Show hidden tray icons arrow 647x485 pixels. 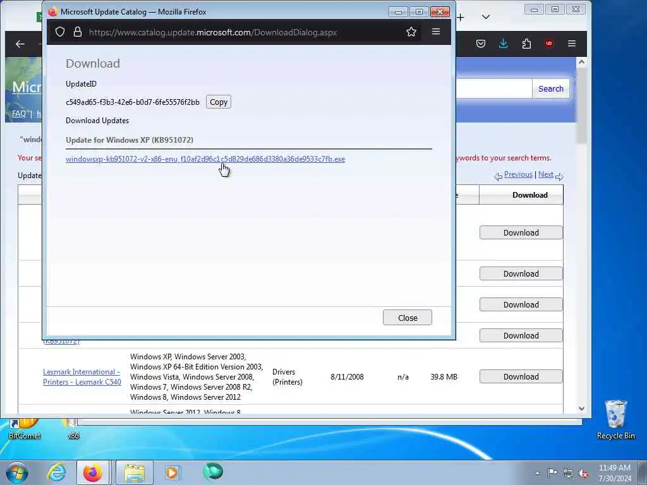click(x=537, y=473)
